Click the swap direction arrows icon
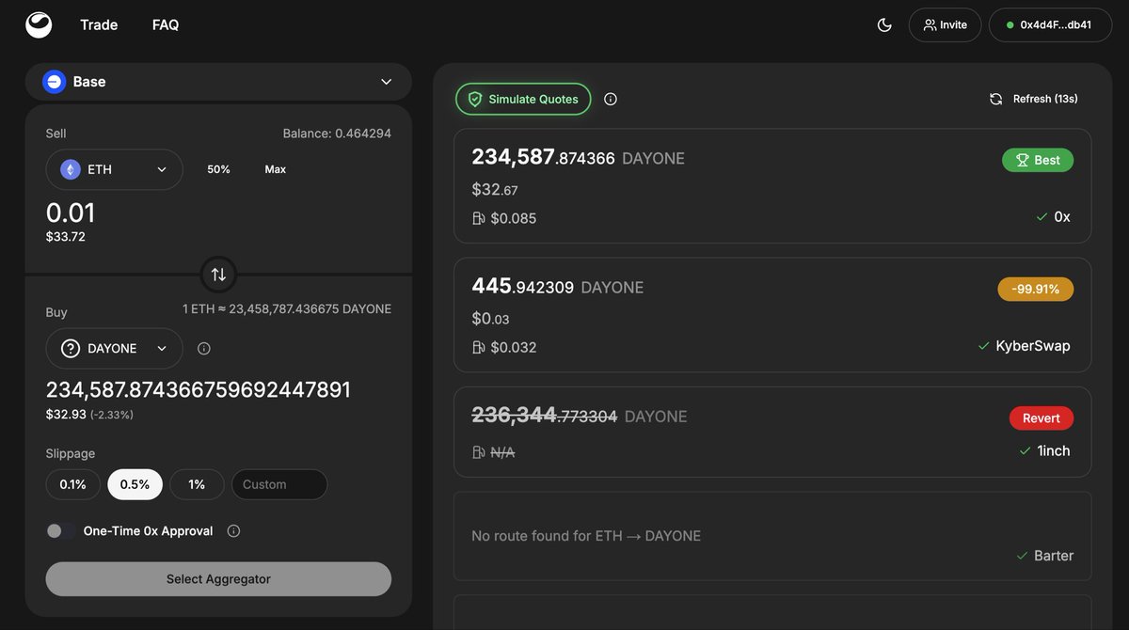The width and height of the screenshot is (1129, 630). tap(218, 275)
